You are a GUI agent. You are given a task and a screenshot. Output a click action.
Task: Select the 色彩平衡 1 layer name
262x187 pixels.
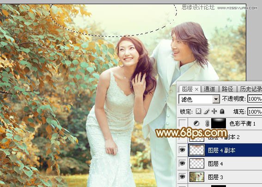[x=242, y=124]
